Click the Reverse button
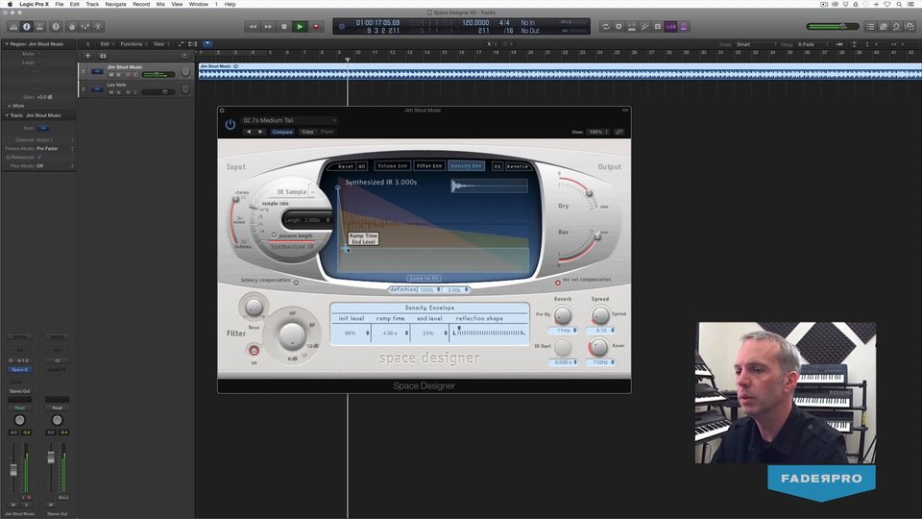 (x=518, y=166)
